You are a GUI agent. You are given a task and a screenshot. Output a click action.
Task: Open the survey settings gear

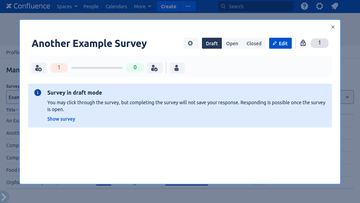191,43
